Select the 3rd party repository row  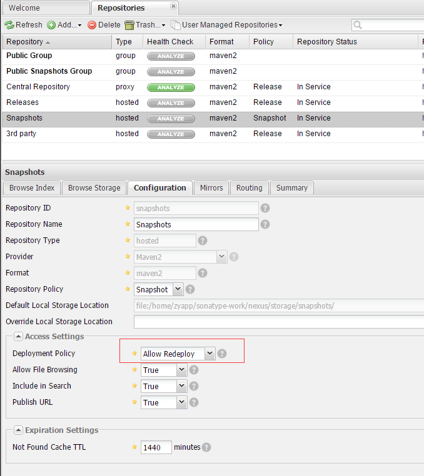pos(213,134)
